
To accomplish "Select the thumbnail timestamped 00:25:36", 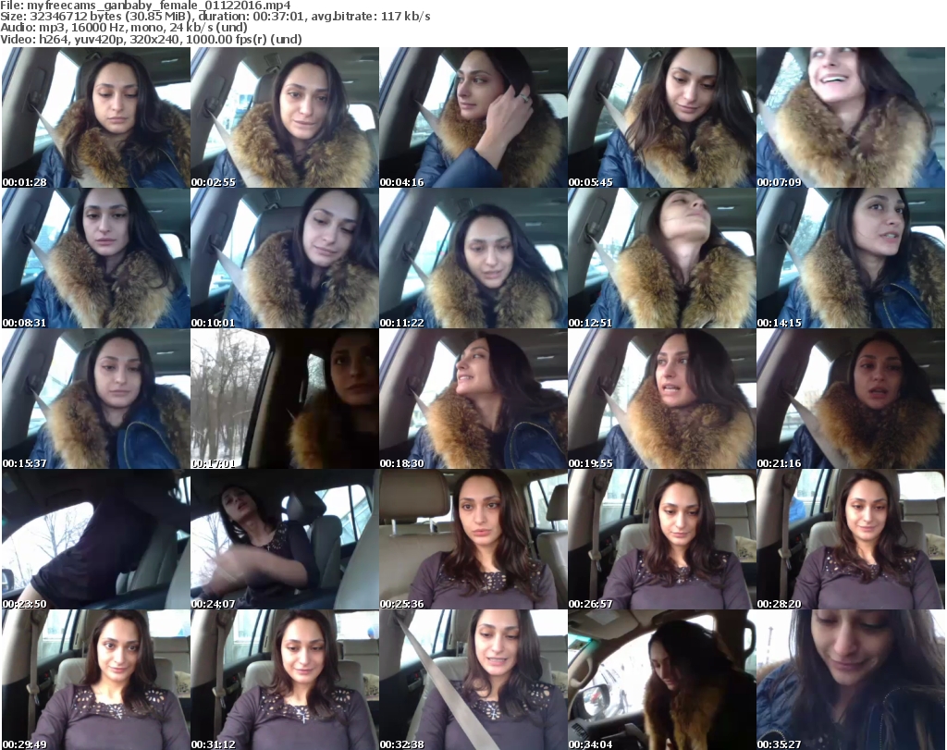I will (x=473, y=539).
